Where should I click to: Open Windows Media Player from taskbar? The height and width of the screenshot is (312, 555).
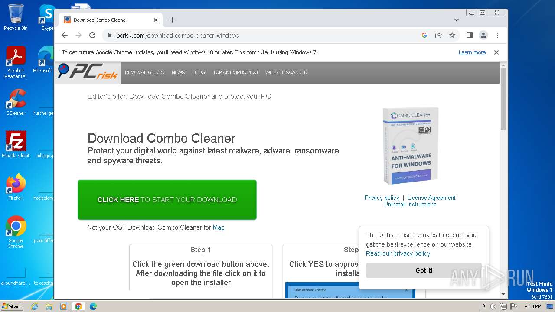(x=64, y=306)
